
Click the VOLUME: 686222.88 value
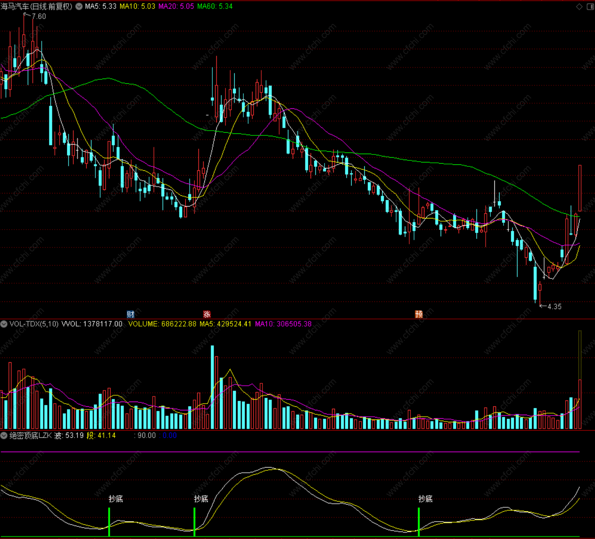[162, 324]
